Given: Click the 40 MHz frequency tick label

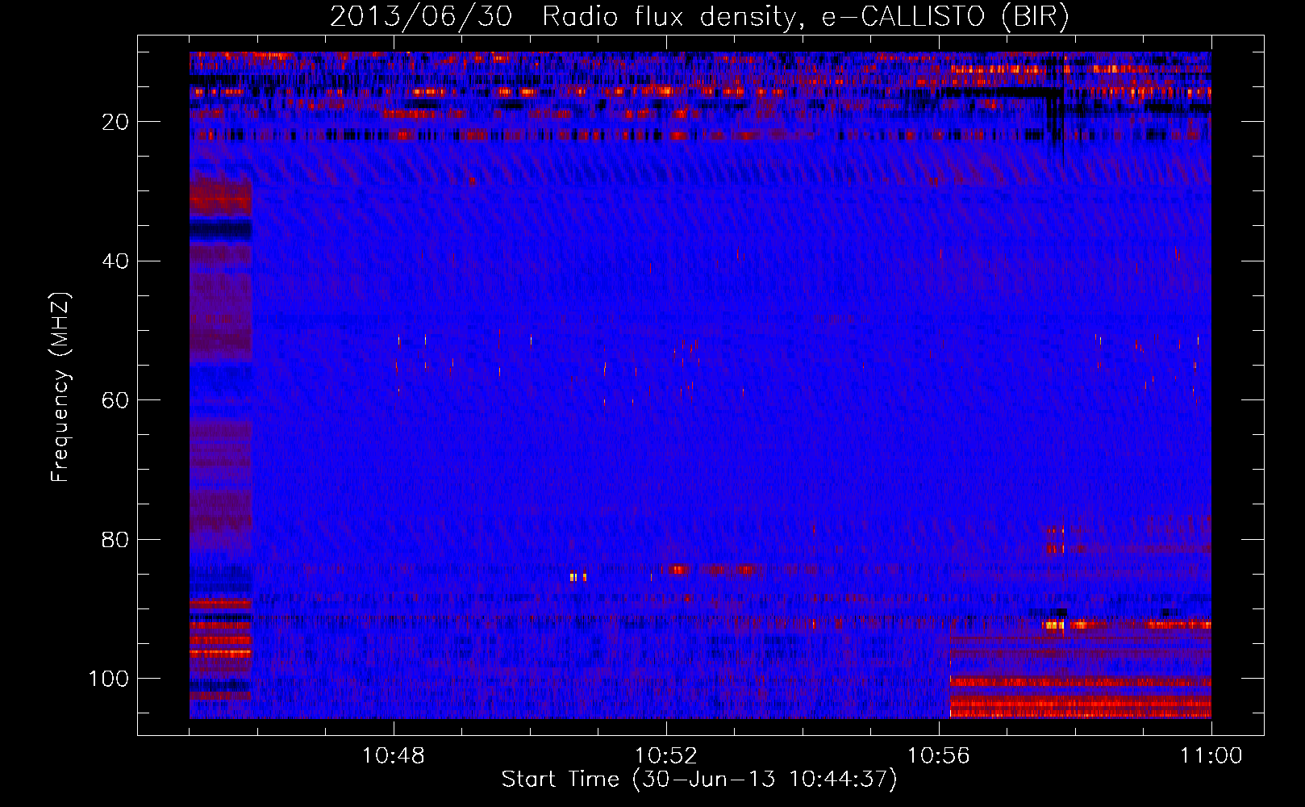Looking at the screenshot, I should pyautogui.click(x=116, y=261).
